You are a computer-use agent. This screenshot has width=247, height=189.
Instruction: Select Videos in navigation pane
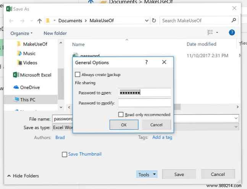27,63
